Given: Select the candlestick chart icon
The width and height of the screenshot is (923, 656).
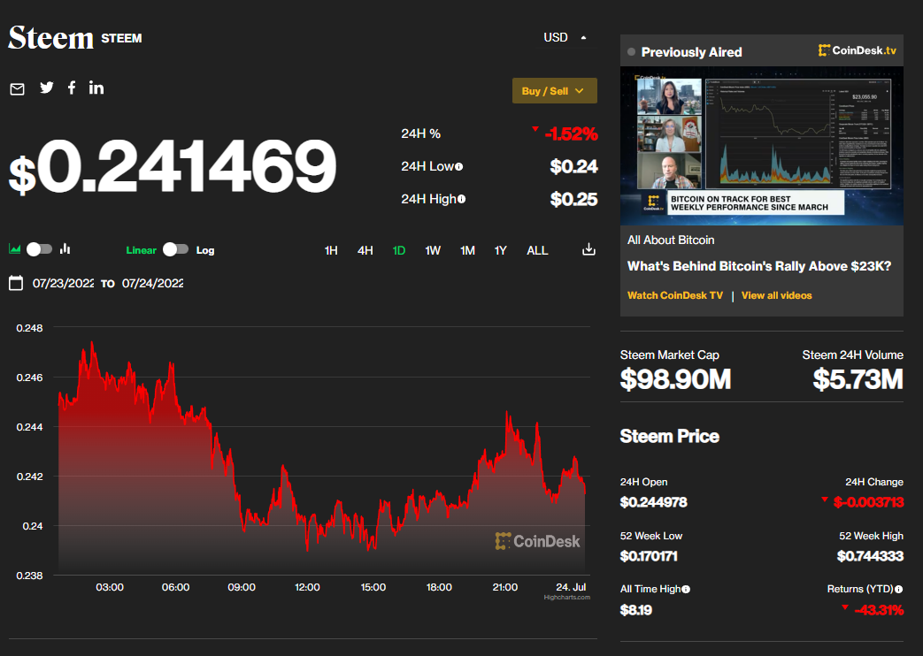Looking at the screenshot, I should [x=65, y=248].
